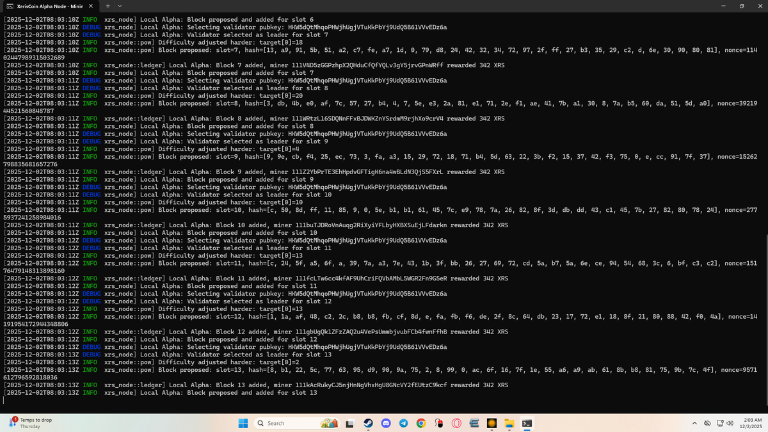Click the 'Block proposed: slot=7' log line
Viewport: 768px width, 432px height.
381,50
